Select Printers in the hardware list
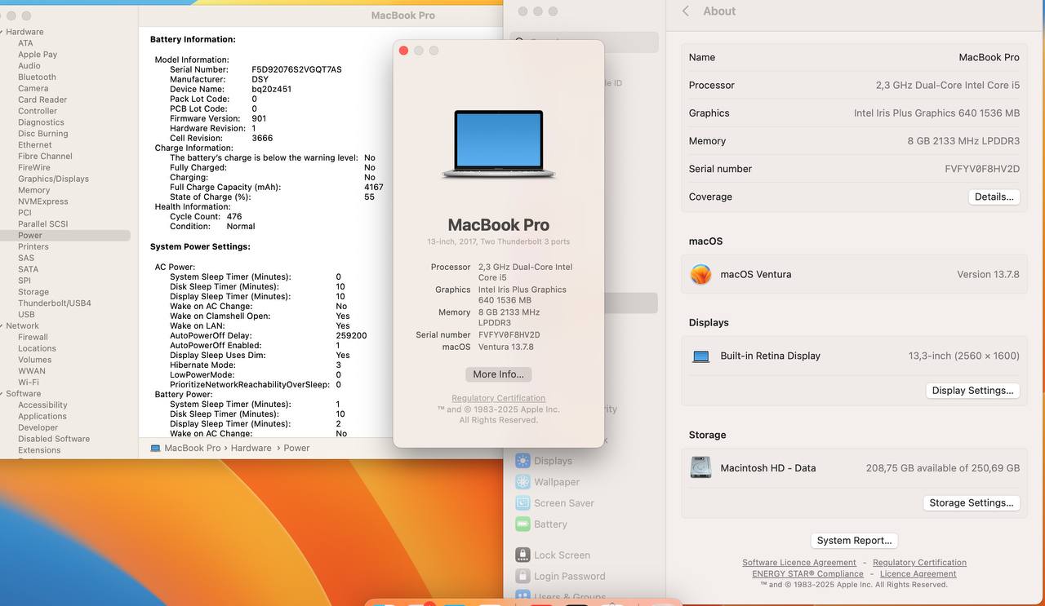Image resolution: width=1045 pixels, height=606 pixels. click(x=33, y=246)
